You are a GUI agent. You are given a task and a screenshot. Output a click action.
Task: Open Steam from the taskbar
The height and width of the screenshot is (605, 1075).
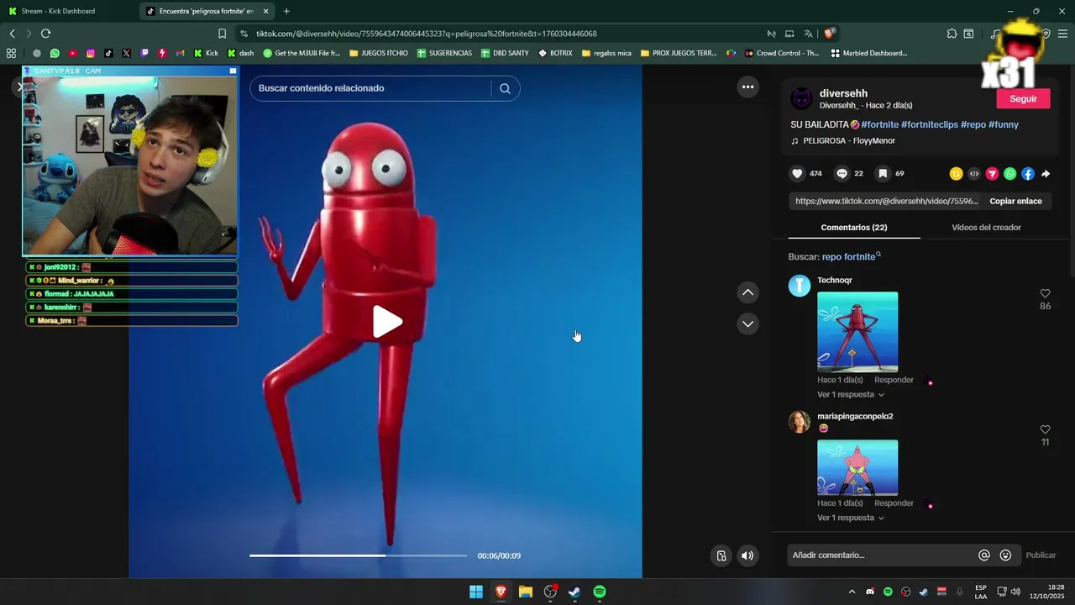pyautogui.click(x=574, y=592)
